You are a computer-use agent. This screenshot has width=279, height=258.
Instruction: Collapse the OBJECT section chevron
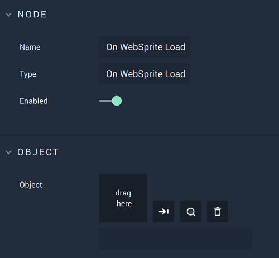tap(8, 152)
